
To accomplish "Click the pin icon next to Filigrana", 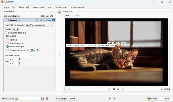I will tap(20, 20).
